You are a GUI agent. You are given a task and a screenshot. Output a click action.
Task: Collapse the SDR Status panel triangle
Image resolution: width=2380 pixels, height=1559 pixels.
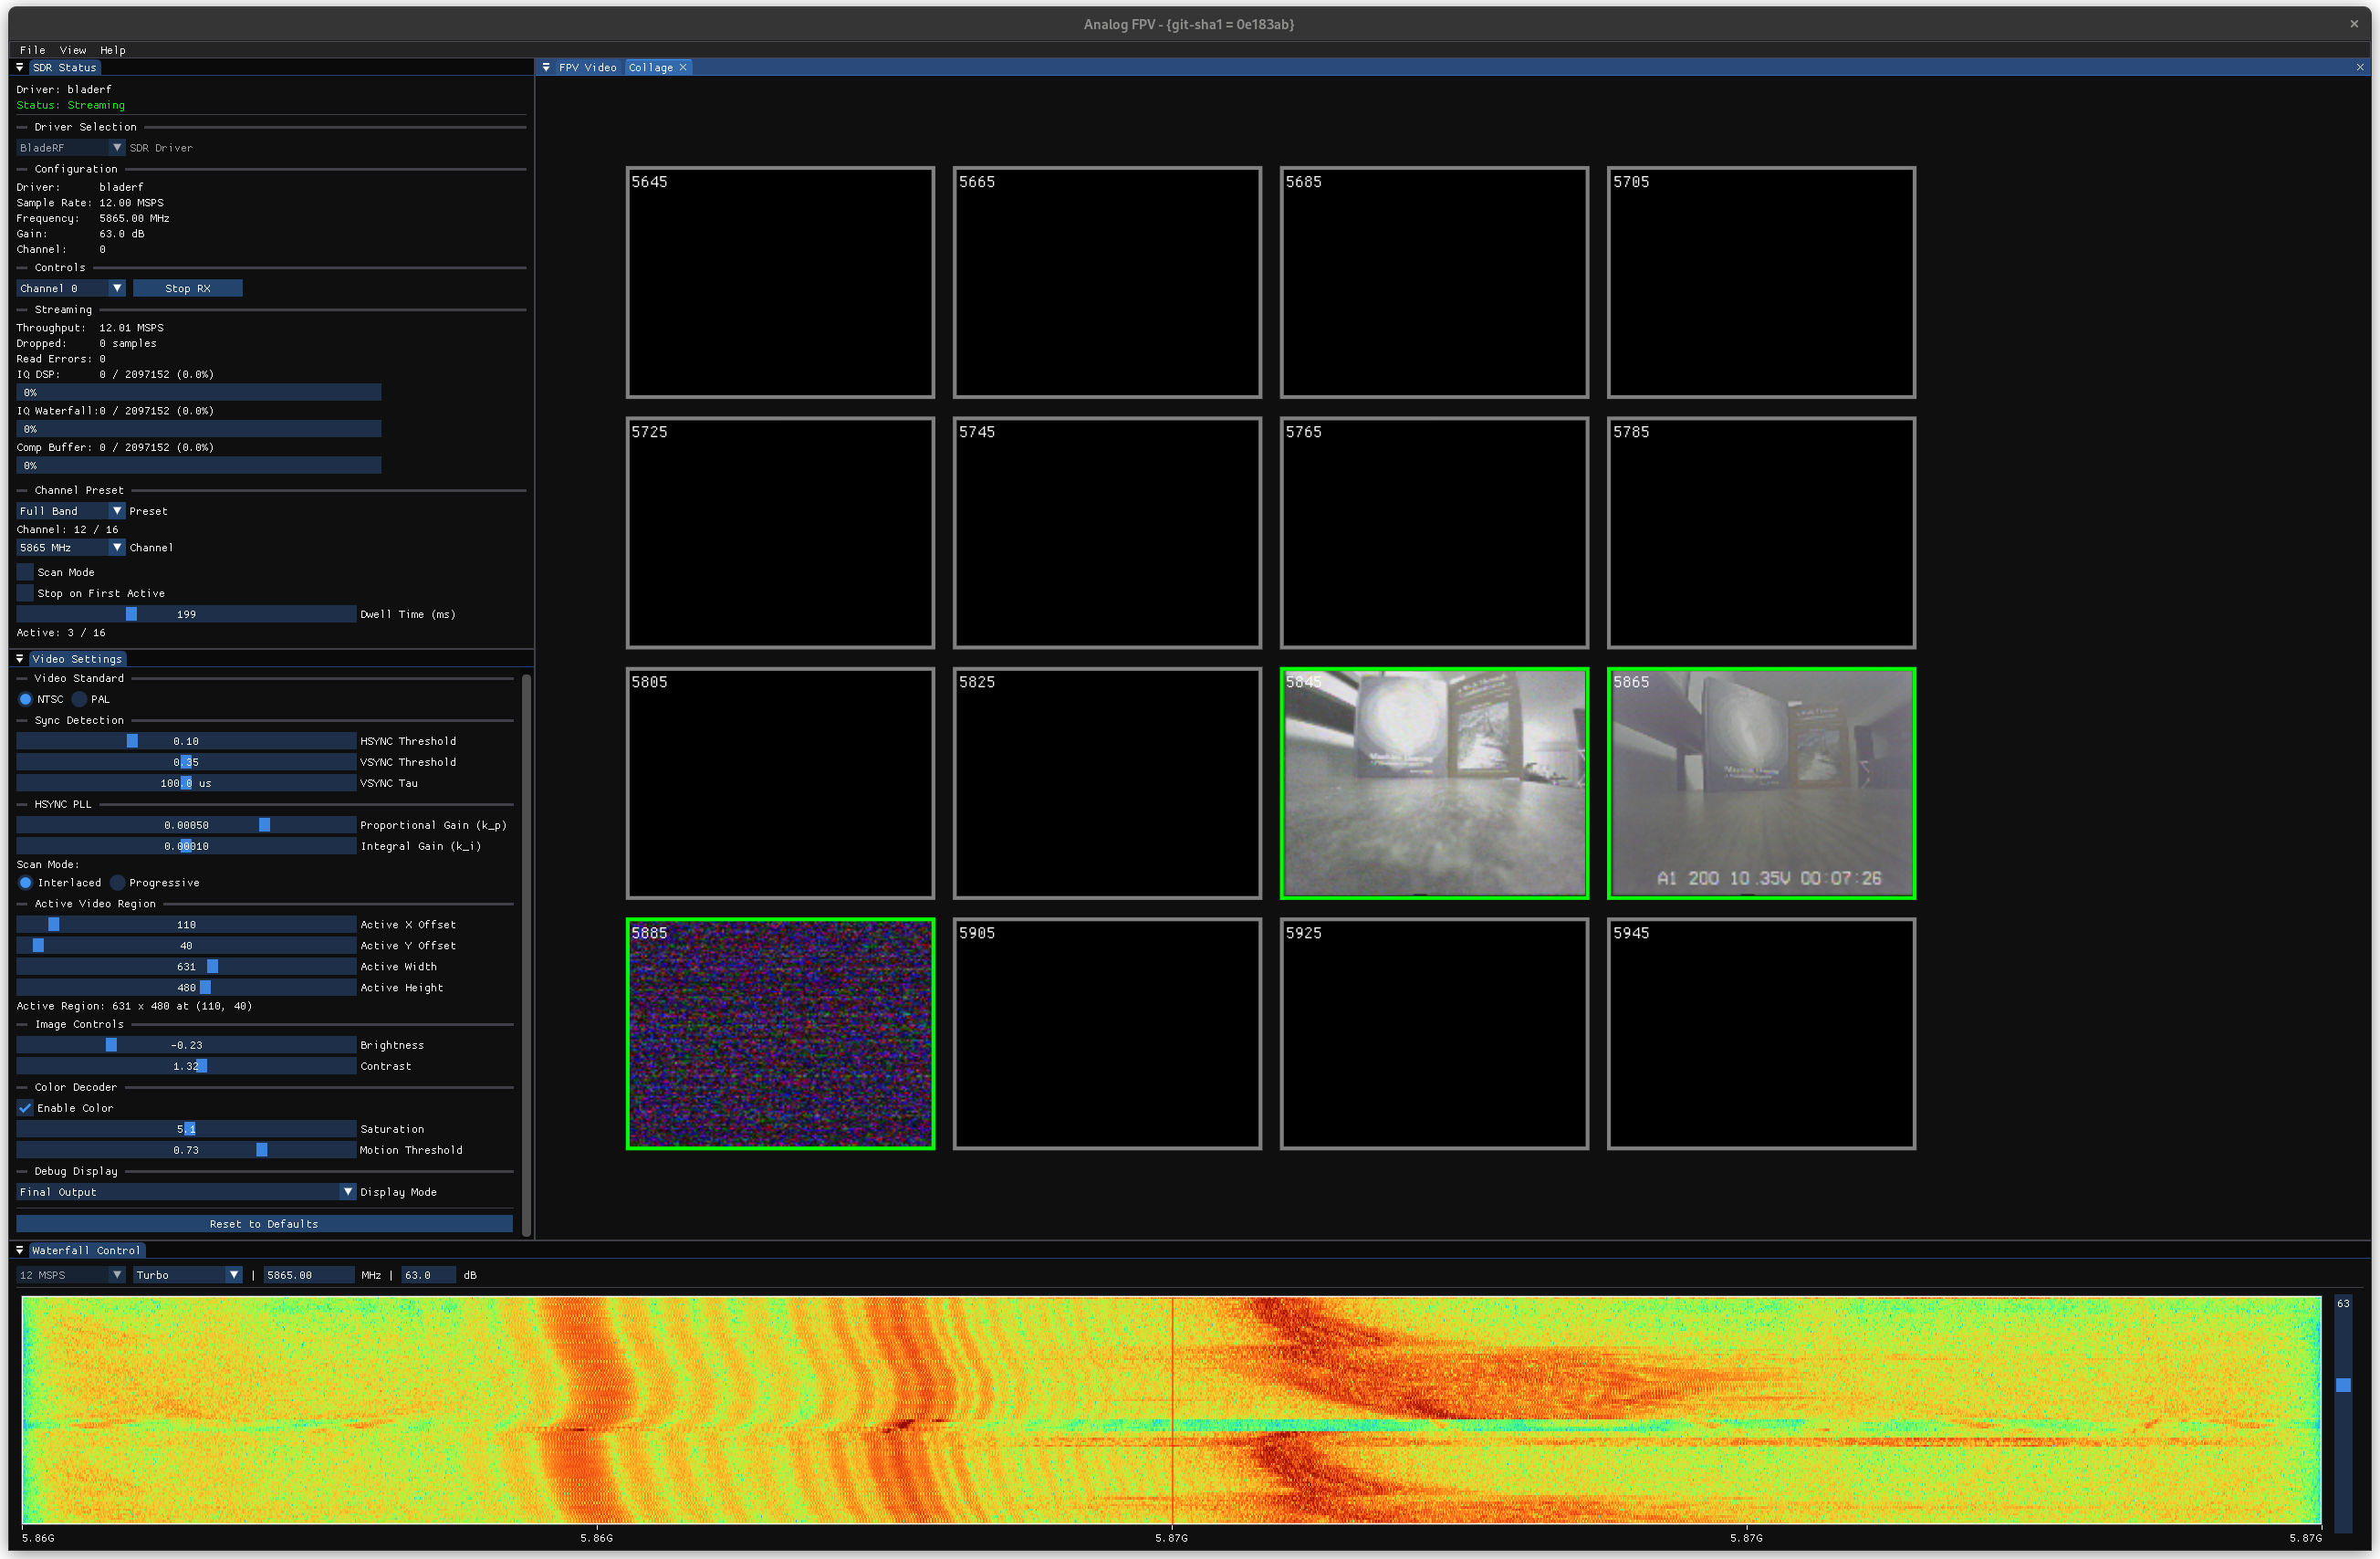(19, 67)
